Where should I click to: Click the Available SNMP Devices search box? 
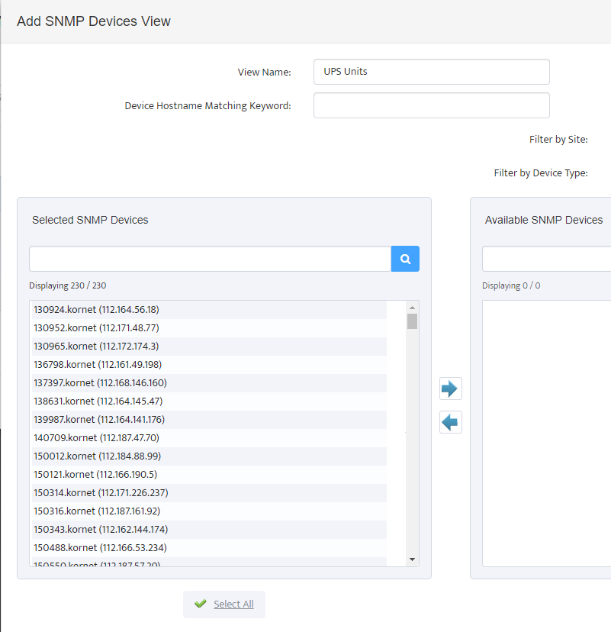[x=547, y=259]
